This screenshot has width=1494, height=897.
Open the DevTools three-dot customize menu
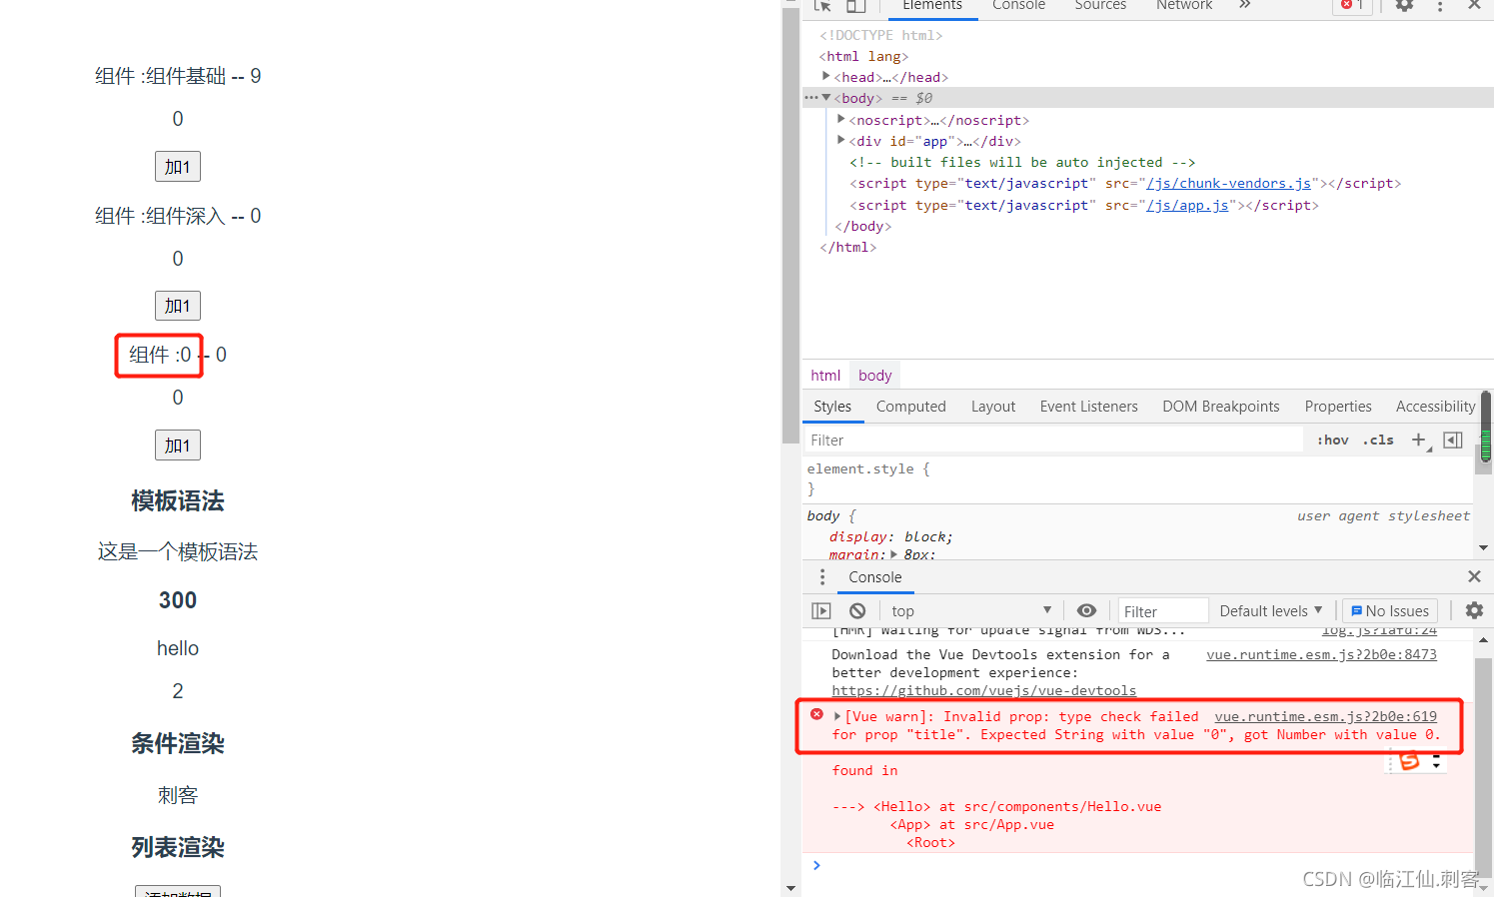1440,6
